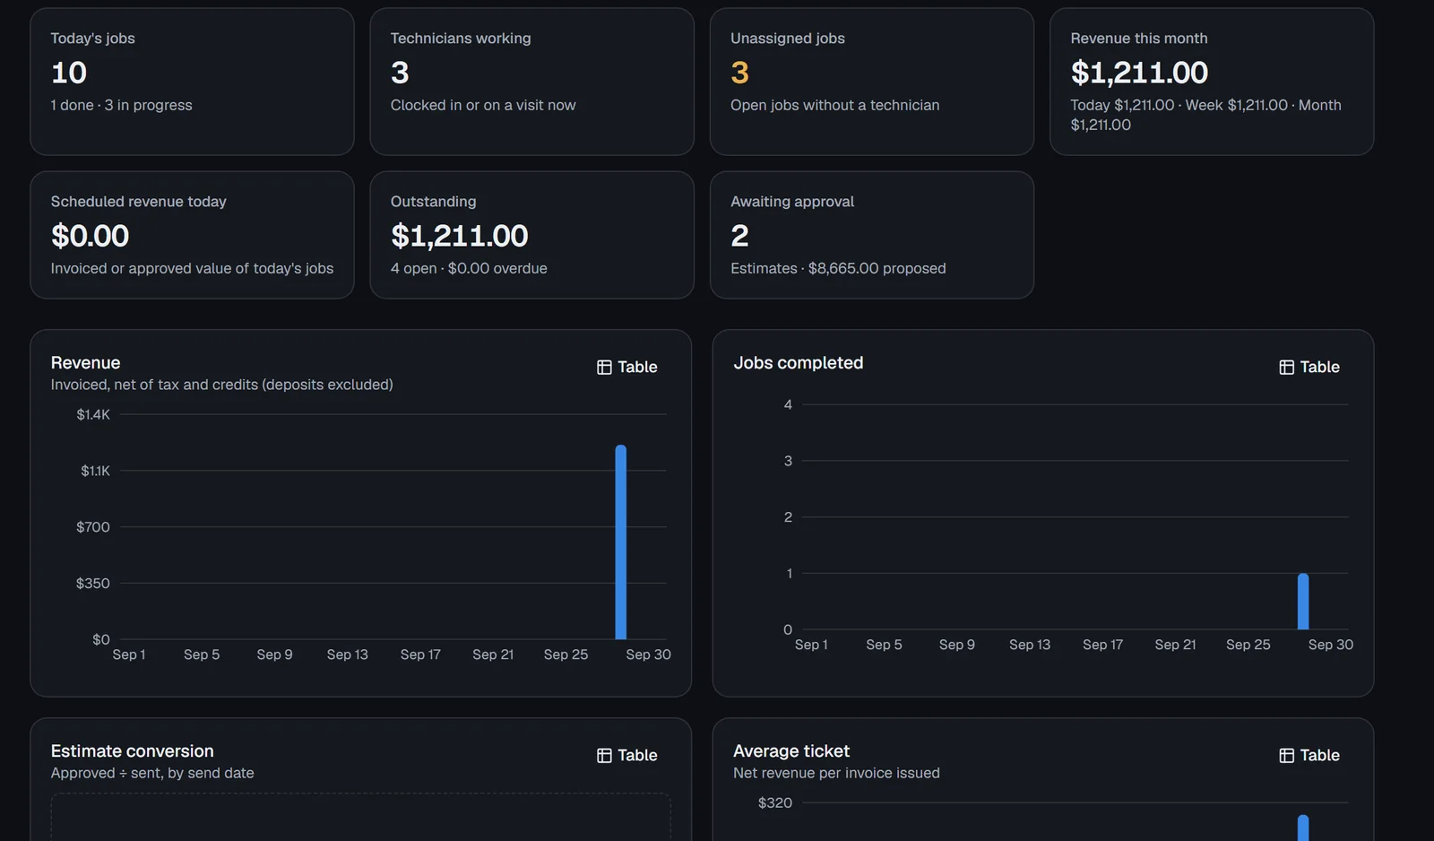Viewport: 1434px width, 841px height.
Task: Click 'Open jobs without a technician' text
Action: pos(834,105)
